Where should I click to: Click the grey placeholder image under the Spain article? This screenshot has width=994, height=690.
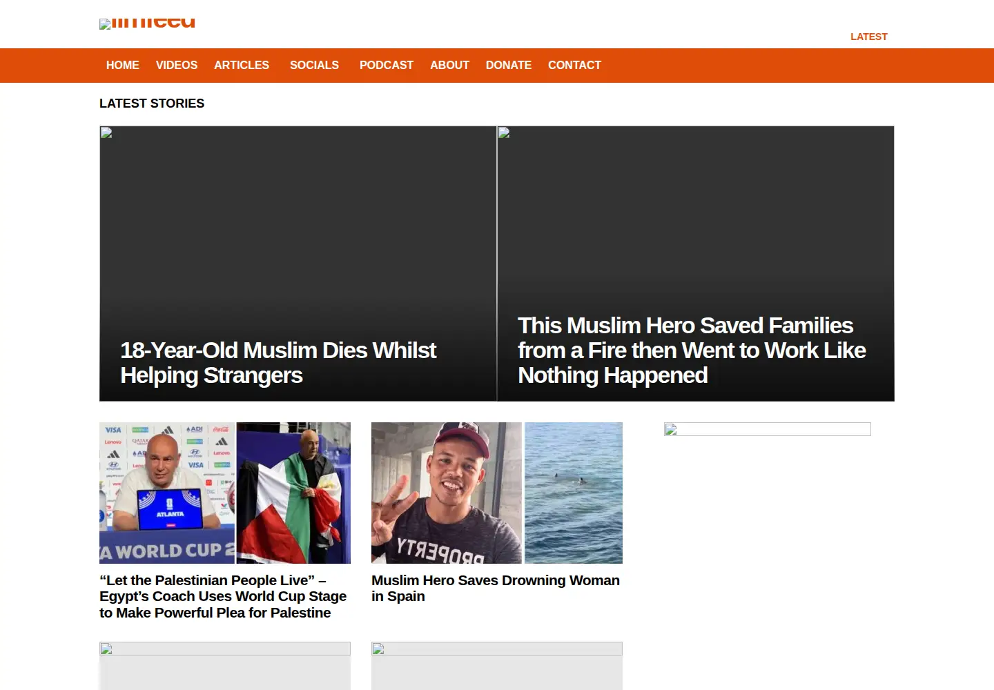click(497, 666)
